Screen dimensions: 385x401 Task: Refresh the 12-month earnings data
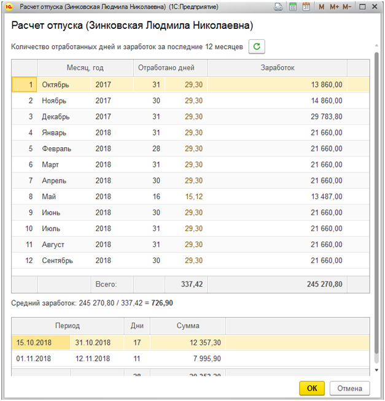[x=257, y=47]
